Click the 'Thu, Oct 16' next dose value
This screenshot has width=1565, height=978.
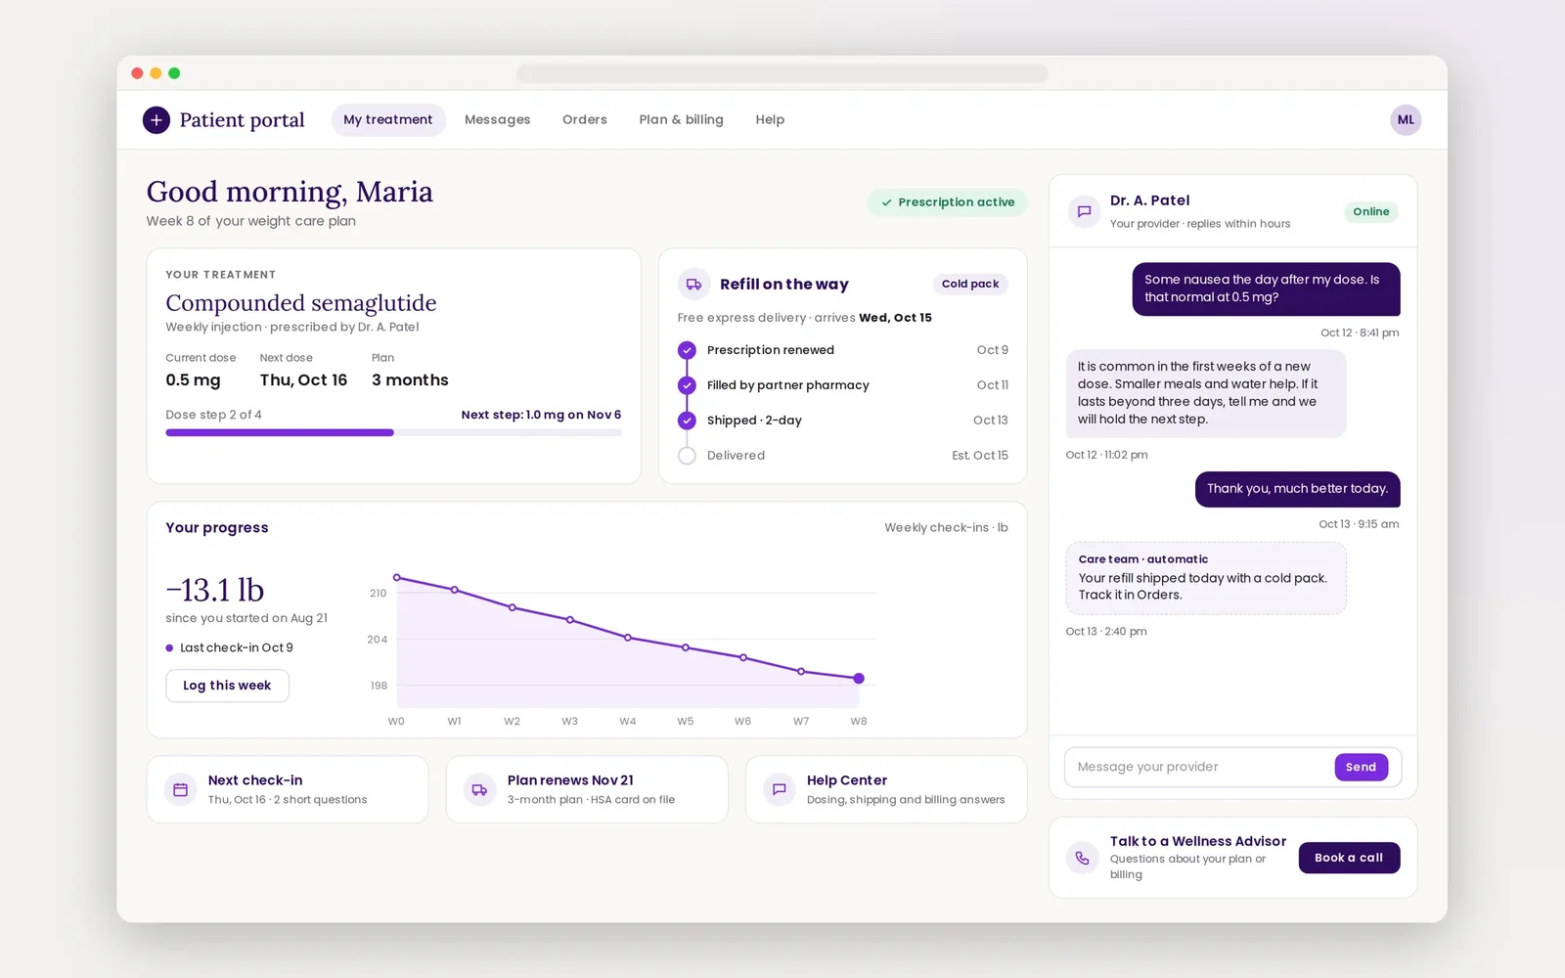[x=303, y=380]
